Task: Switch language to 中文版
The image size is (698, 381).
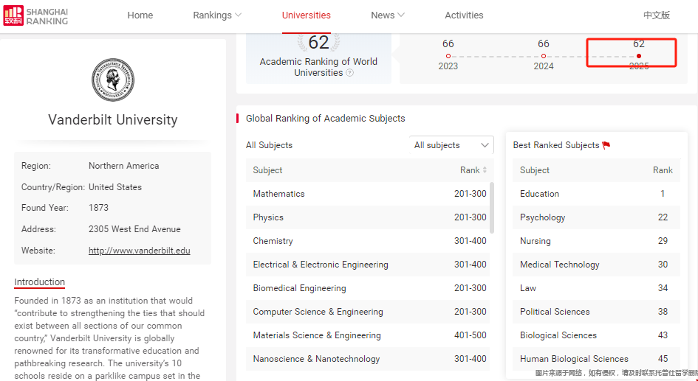Action: click(657, 15)
